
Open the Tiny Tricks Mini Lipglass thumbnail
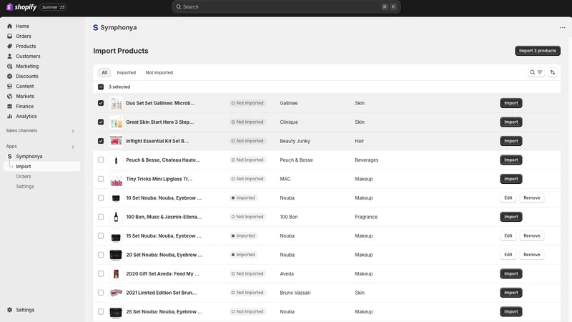point(116,179)
